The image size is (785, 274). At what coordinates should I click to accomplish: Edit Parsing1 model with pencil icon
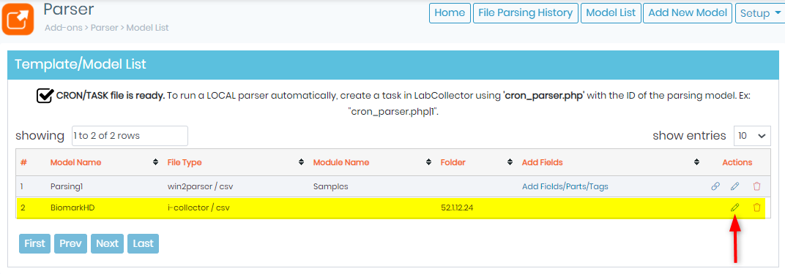click(735, 186)
